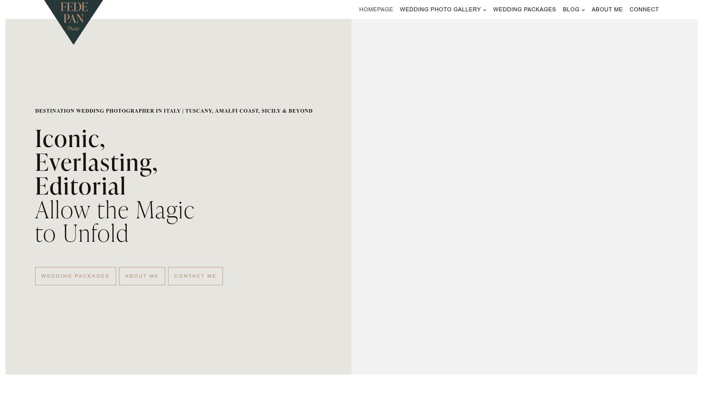Go to Wedding Packages in the navigation

pyautogui.click(x=524, y=10)
